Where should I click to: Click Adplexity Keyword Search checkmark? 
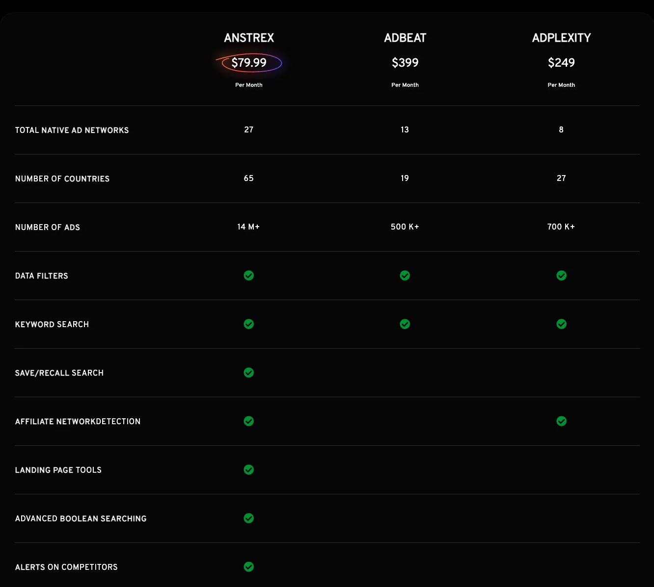click(562, 324)
